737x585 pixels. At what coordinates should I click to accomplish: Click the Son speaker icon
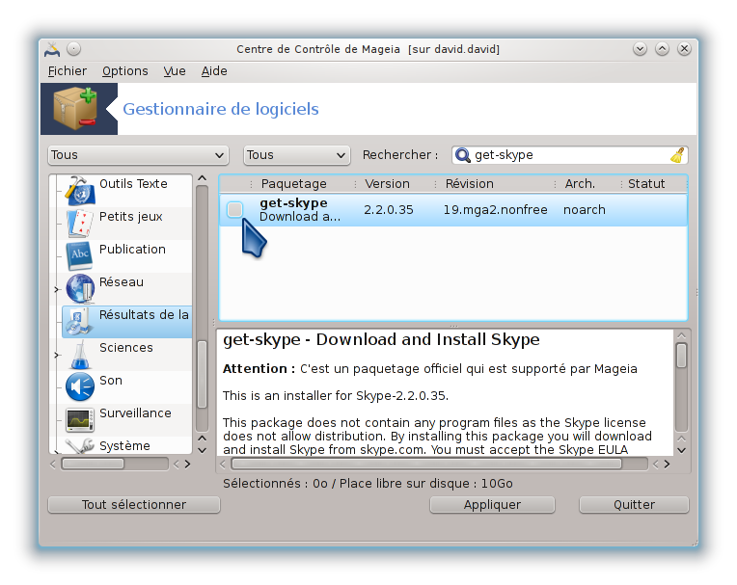80,387
